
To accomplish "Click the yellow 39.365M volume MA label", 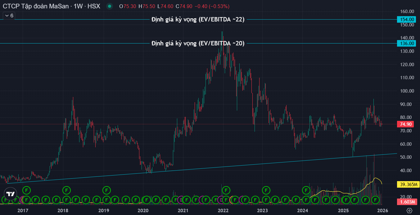I will coord(408,185).
